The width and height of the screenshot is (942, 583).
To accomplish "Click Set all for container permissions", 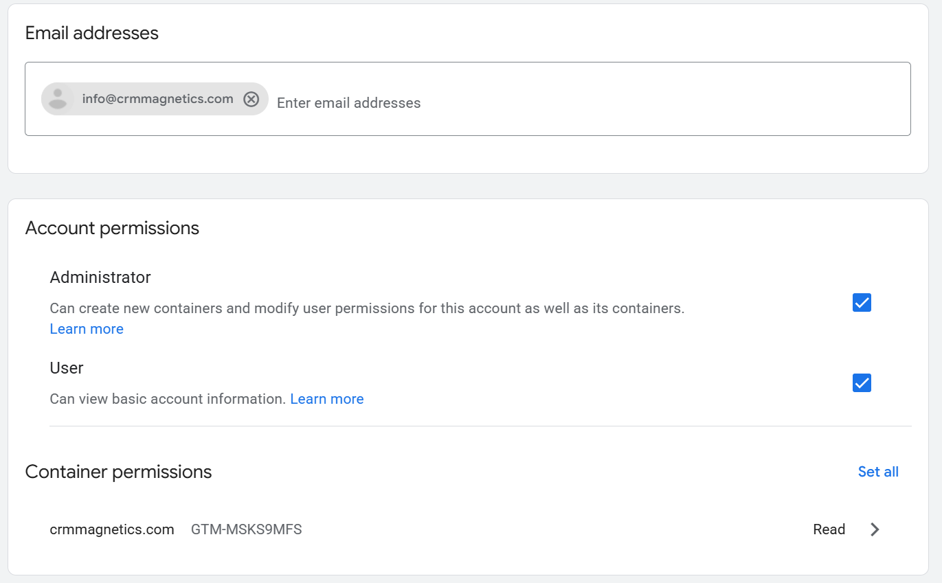I will pos(878,472).
